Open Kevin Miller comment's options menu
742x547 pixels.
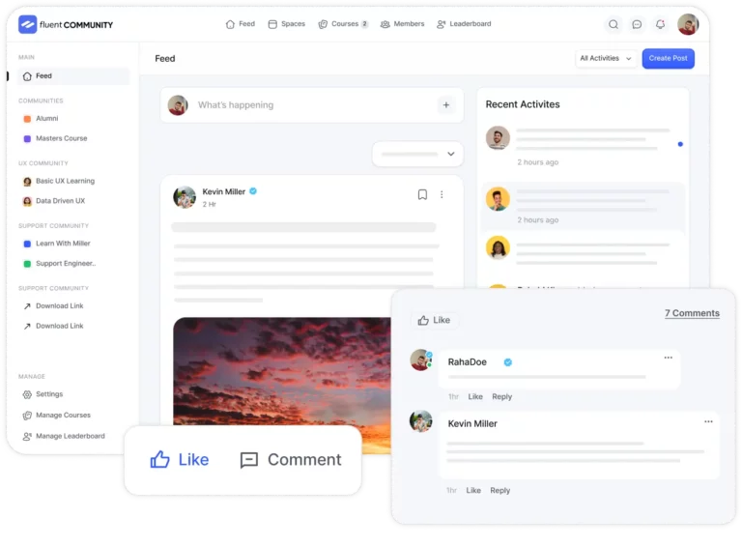pyautogui.click(x=708, y=421)
